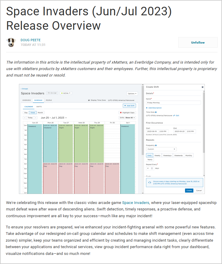Click the Add Shift button
Viewport: 222px width, 264px height.
pos(129,106)
